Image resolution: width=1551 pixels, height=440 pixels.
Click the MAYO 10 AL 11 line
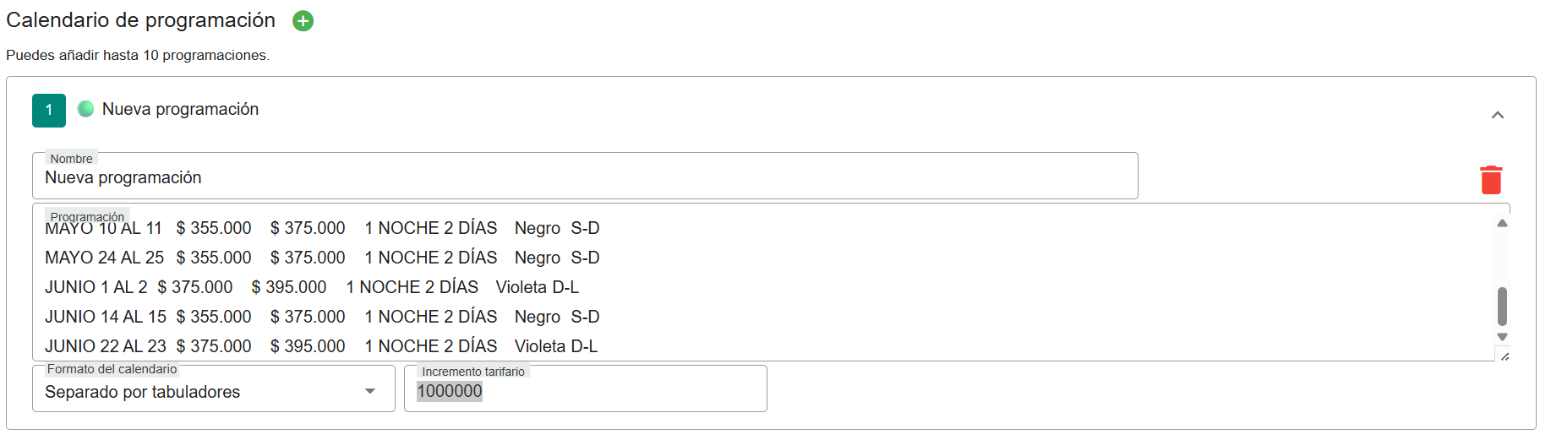(x=321, y=229)
